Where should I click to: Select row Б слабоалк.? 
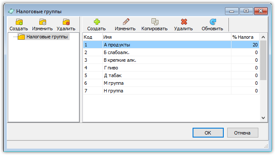171,52
